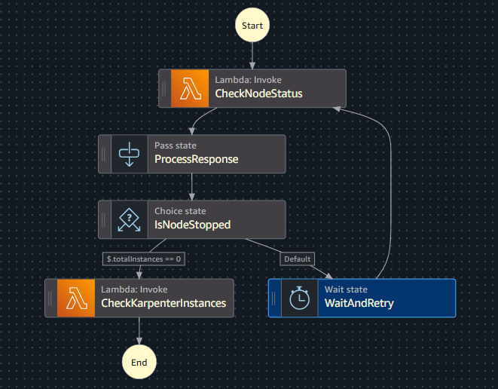
Task: Grab the drag handle of ProcessResponse
Action: tap(103, 154)
